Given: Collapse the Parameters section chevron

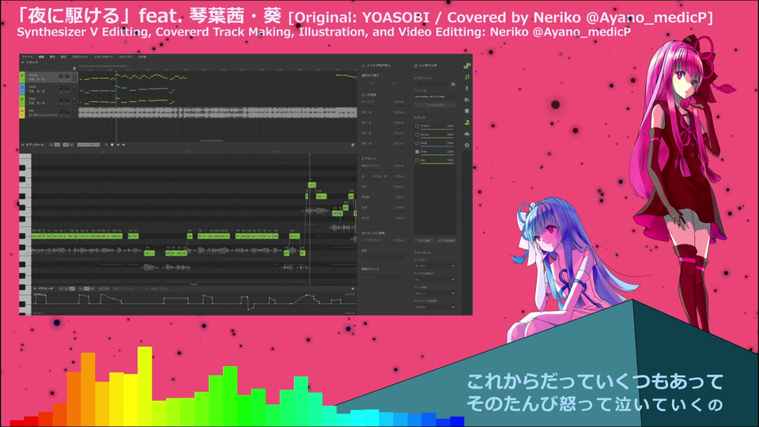Looking at the screenshot, I should coord(35,289).
